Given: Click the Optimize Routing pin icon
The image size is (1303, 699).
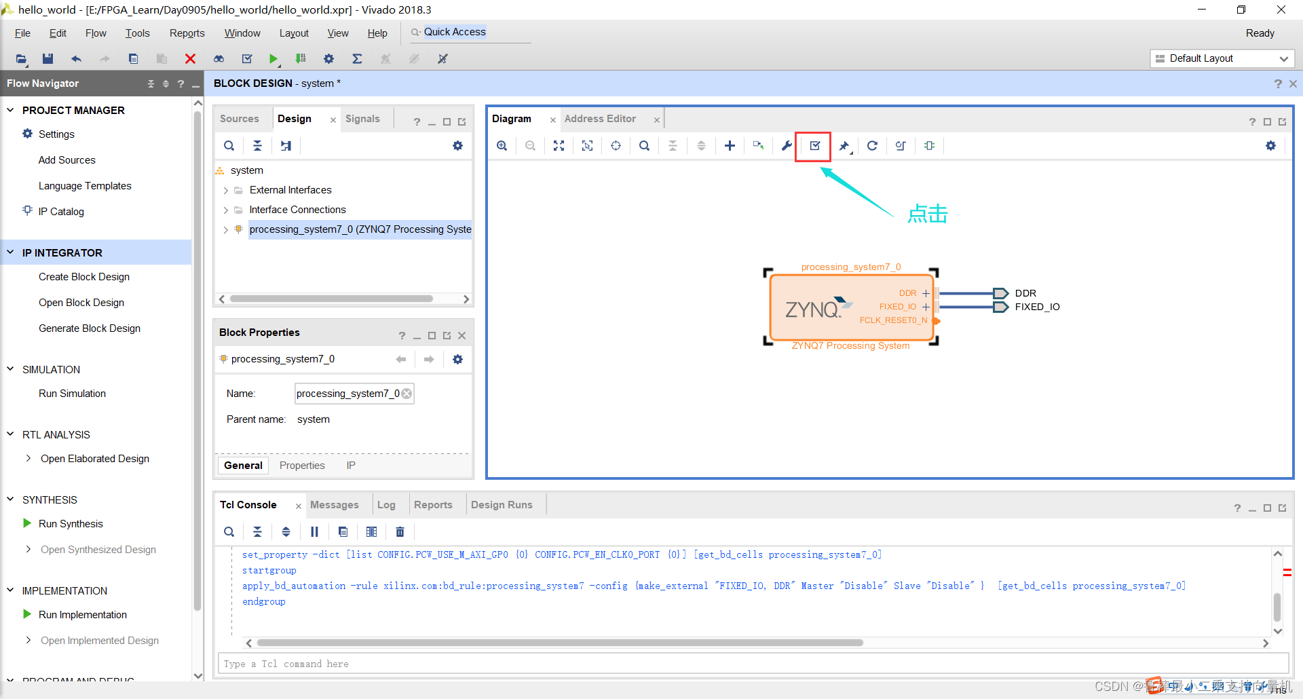Looking at the screenshot, I should tap(844, 146).
